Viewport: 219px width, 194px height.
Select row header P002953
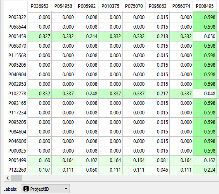tap(16, 84)
